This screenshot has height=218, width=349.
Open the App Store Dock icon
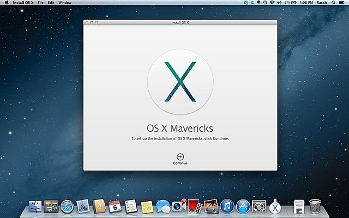[243, 207]
